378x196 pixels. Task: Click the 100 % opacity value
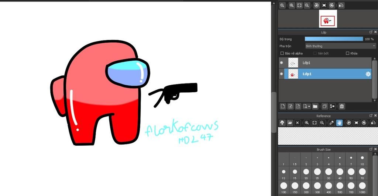[369, 39]
